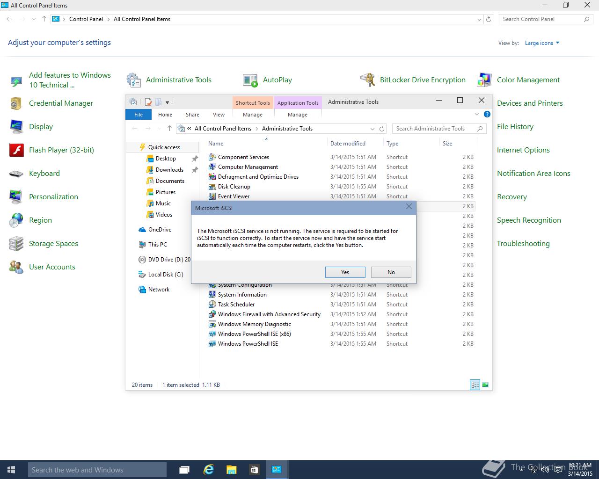This screenshot has height=479, width=599.
Task: Select the Disk Cleanup shortcut icon
Action: click(212, 187)
